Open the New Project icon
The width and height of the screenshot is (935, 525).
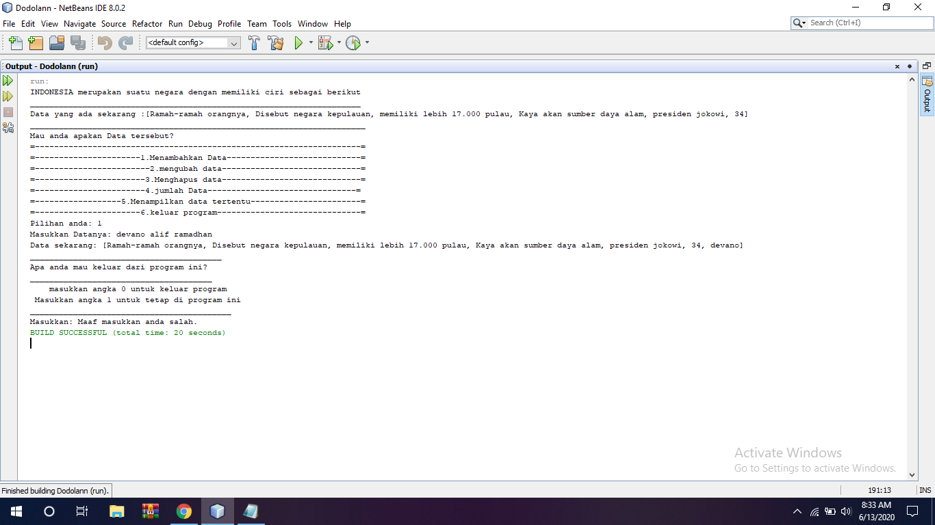(x=36, y=42)
